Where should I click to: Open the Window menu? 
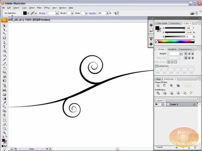[x=63, y=8]
